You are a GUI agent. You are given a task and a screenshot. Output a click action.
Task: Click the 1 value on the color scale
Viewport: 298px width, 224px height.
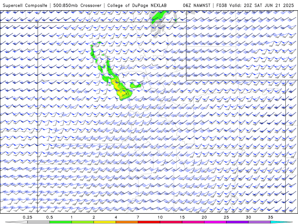click(72, 217)
